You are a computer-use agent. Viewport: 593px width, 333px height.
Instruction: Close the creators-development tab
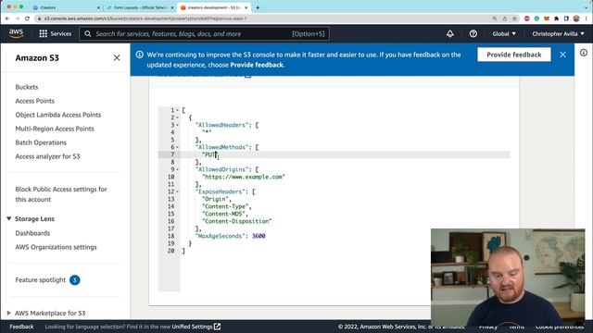[246, 7]
